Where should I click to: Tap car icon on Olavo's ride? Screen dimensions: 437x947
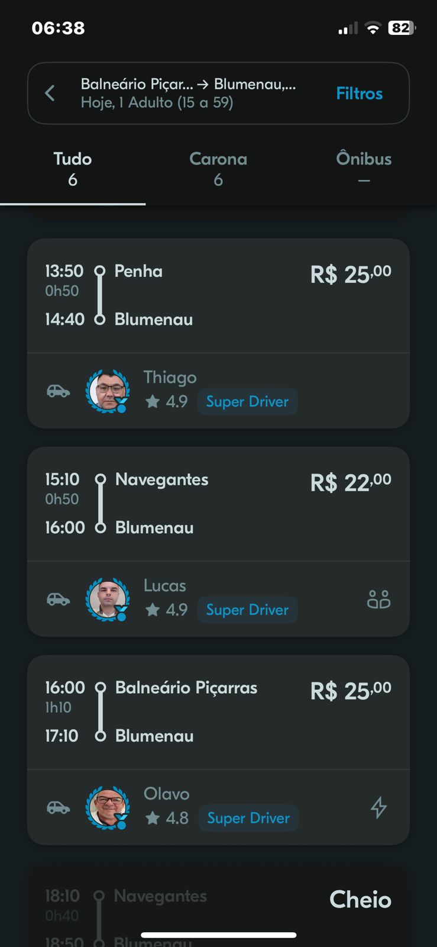coord(59,808)
